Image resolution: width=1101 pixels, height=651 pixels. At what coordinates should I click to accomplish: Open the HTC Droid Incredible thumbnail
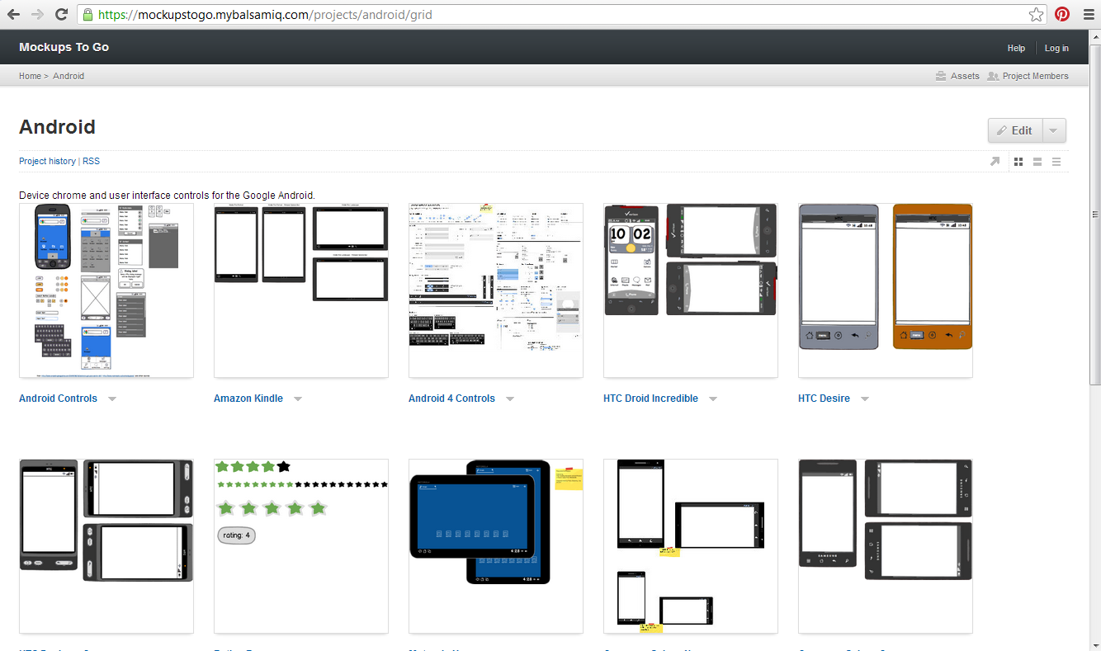pos(691,290)
